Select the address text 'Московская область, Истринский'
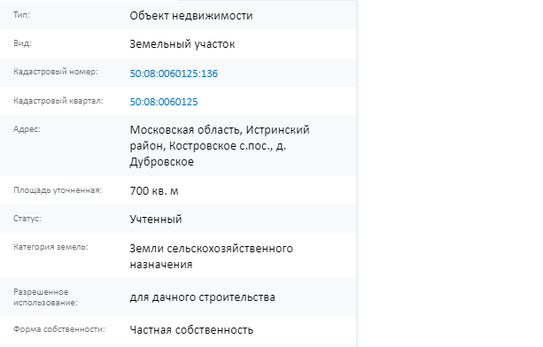Screen dimensions: 543x347 [x=220, y=130]
